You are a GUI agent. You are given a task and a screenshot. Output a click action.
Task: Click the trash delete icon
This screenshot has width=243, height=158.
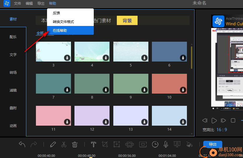click(x=75, y=144)
